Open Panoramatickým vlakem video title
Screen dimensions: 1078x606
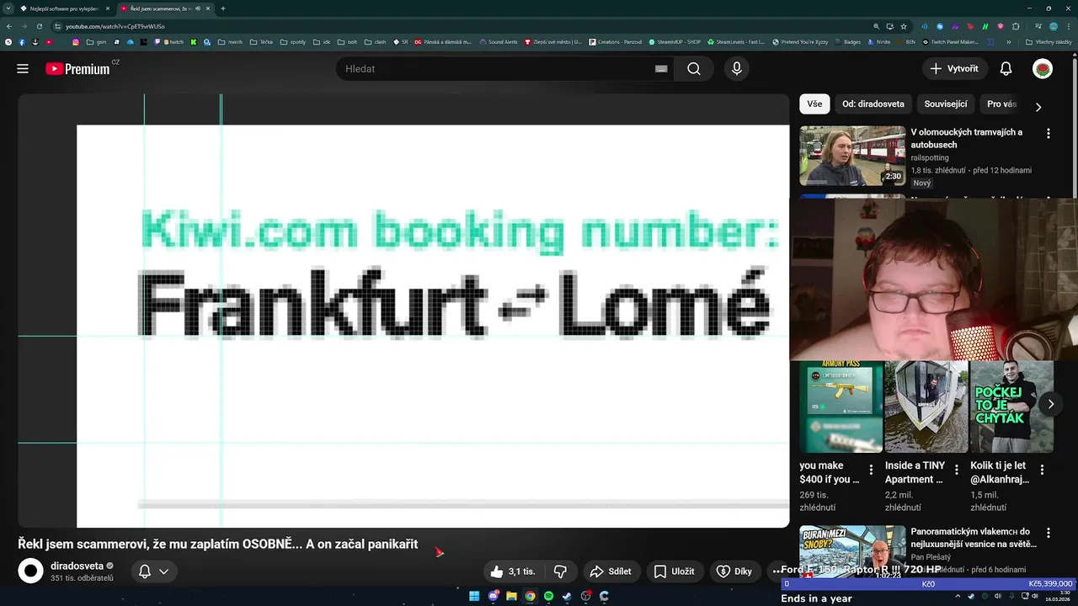point(974,538)
